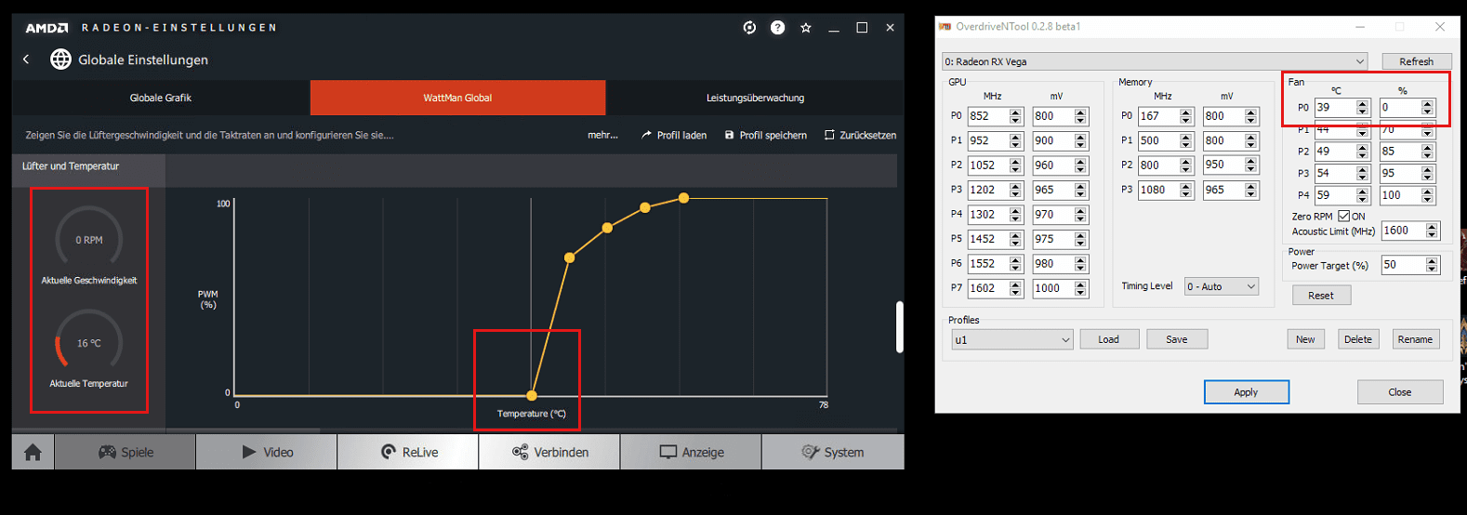
Task: Click Zurücksetzen to reset WattMan
Action: point(860,135)
